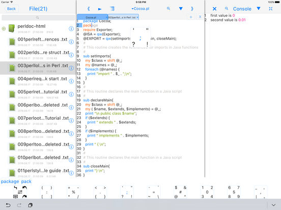The width and height of the screenshot is (281, 210).
Task: Show info for 002perlds file
Action: point(71,55)
